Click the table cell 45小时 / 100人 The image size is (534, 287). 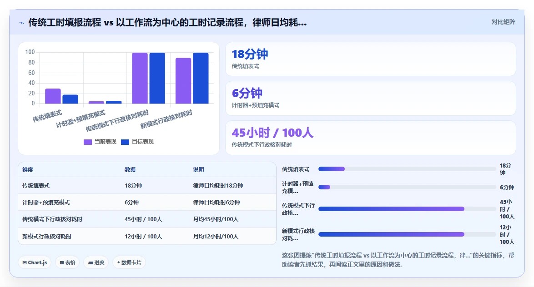tap(143, 219)
